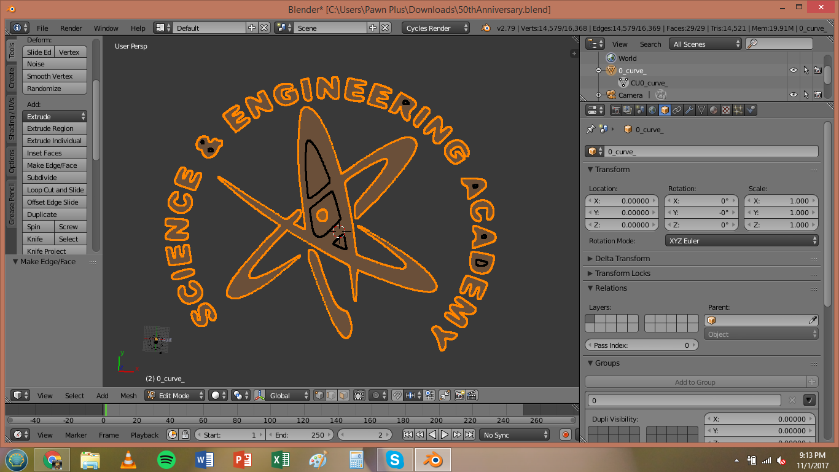Toggle Camera renderability icon in outliner
This screenshot has height=472, width=839.
click(818, 95)
